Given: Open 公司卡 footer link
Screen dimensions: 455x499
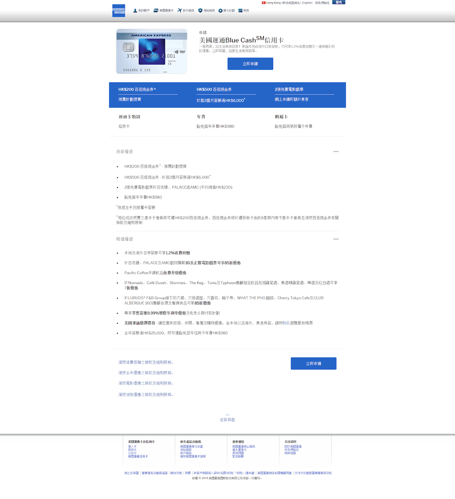Looking at the screenshot, I should 132,453.
